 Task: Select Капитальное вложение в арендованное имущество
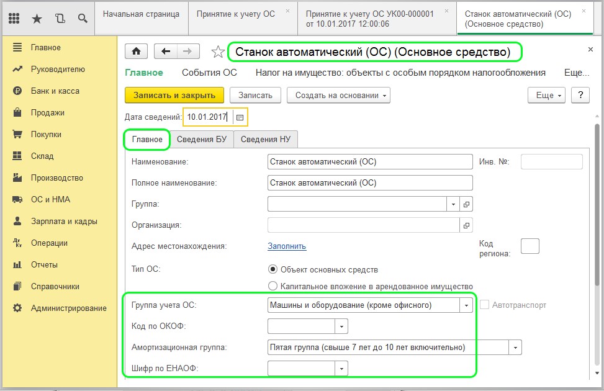coord(273,286)
